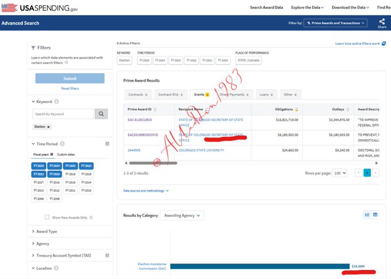Select the Custom dates tab
391x279 pixels.
[66, 155]
